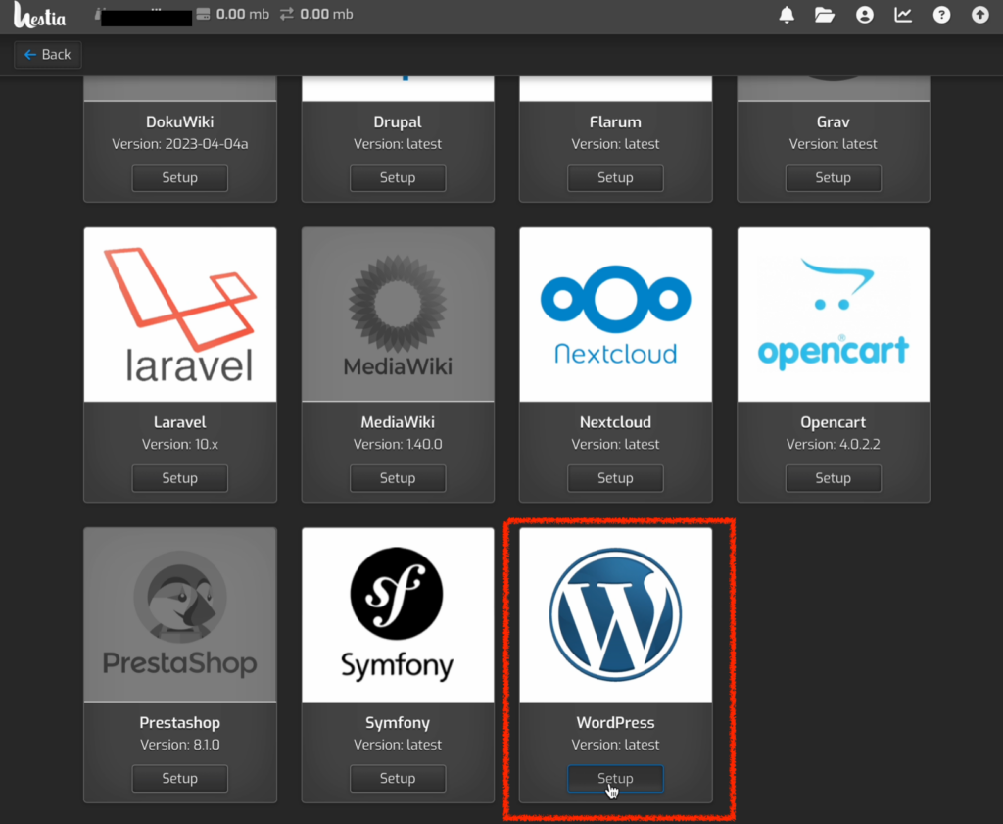
Task: Click the help question mark icon
Action: [x=941, y=15]
